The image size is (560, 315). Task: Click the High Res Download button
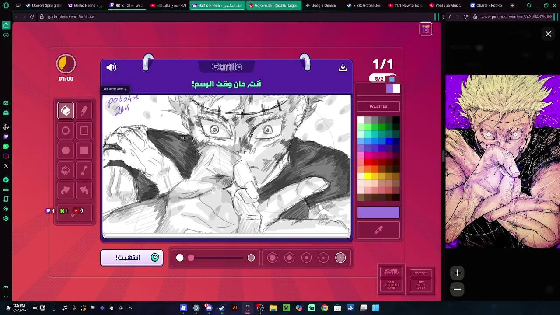(x=392, y=272)
